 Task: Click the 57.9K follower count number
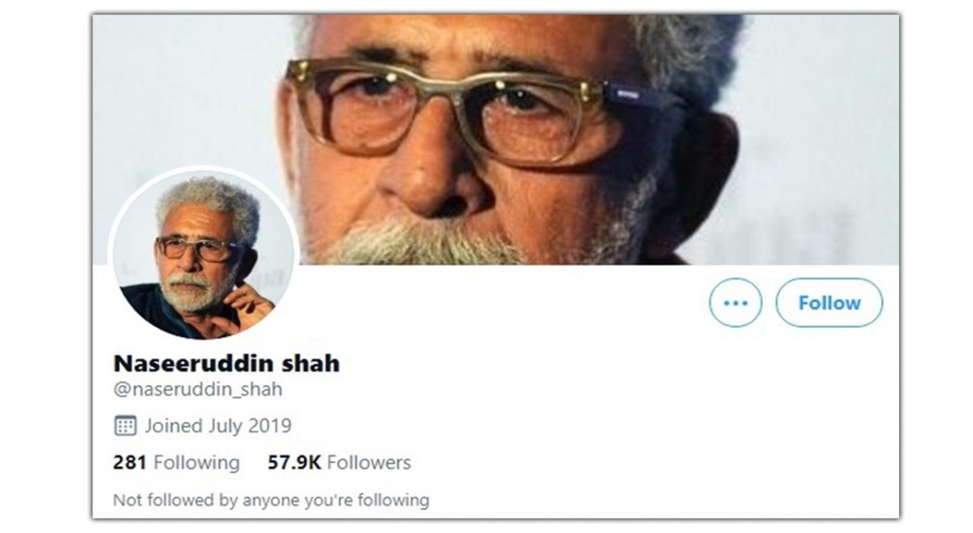[294, 463]
